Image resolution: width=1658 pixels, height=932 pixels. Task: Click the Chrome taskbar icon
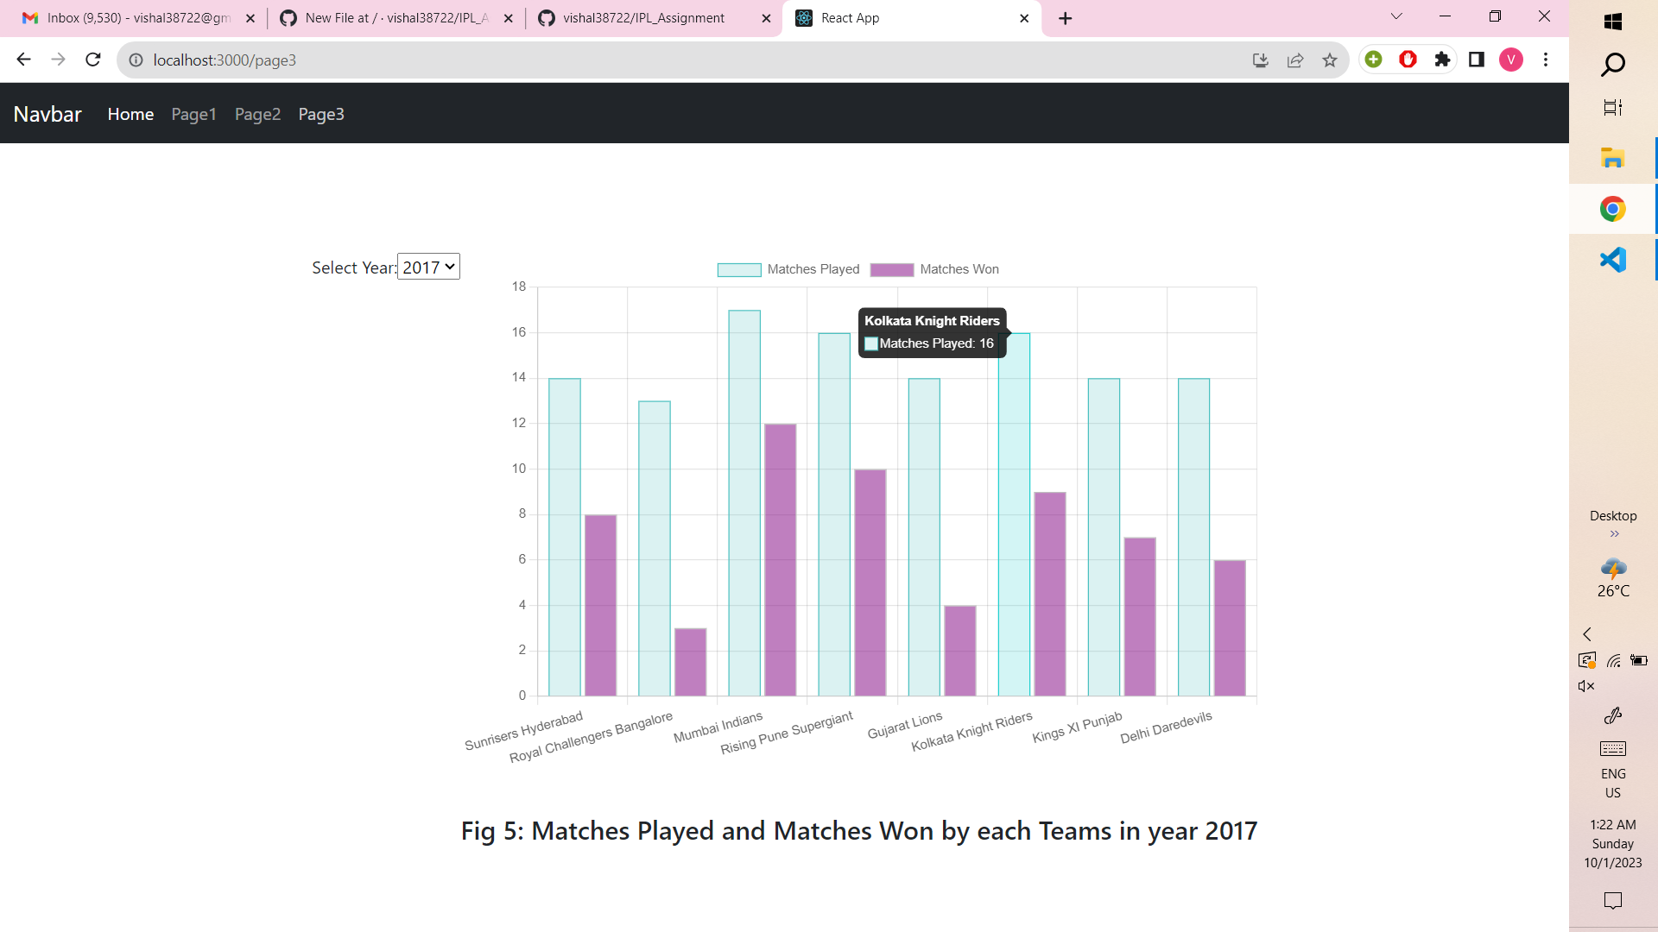pos(1613,209)
